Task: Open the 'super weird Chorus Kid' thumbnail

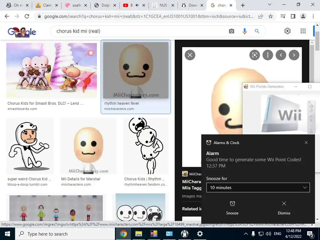Action: pyautogui.click(x=30, y=146)
